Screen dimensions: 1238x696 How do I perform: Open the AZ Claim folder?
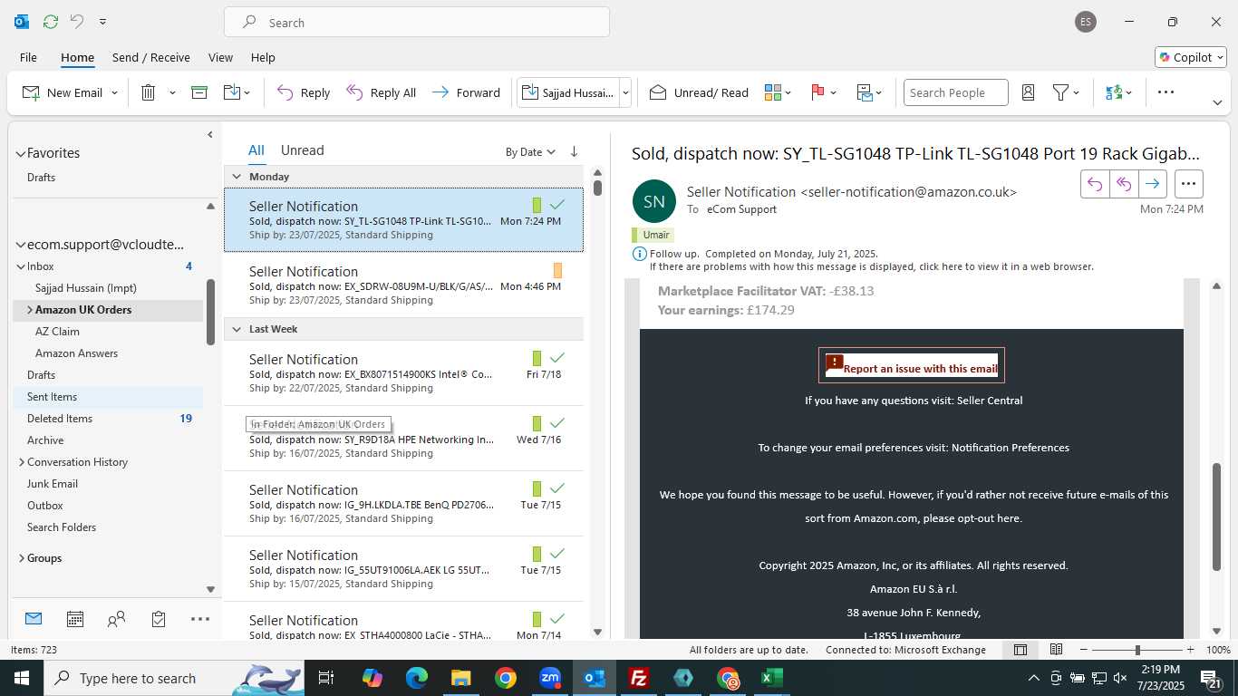pyautogui.click(x=108, y=332)
